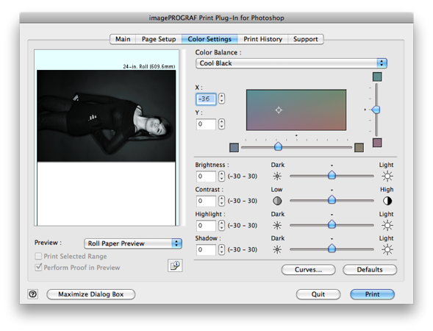The image size is (433, 331).
Task: Click the Contrast value input field
Action: [x=206, y=201]
